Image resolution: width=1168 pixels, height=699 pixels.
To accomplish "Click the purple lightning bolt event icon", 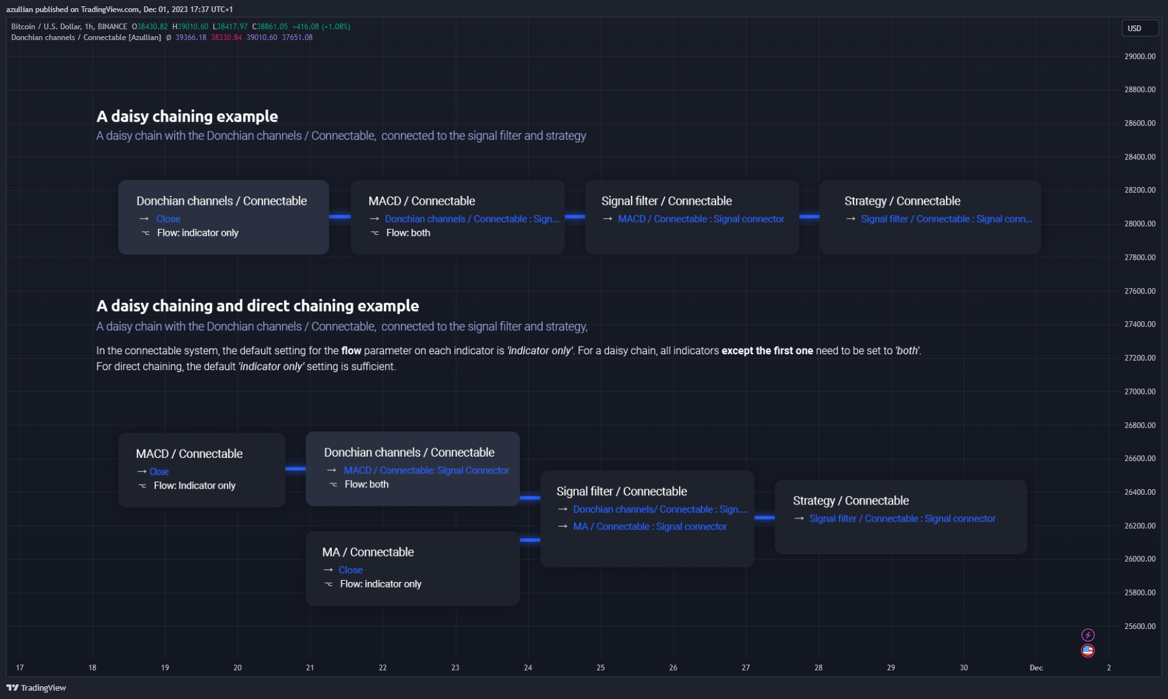I will [1088, 635].
